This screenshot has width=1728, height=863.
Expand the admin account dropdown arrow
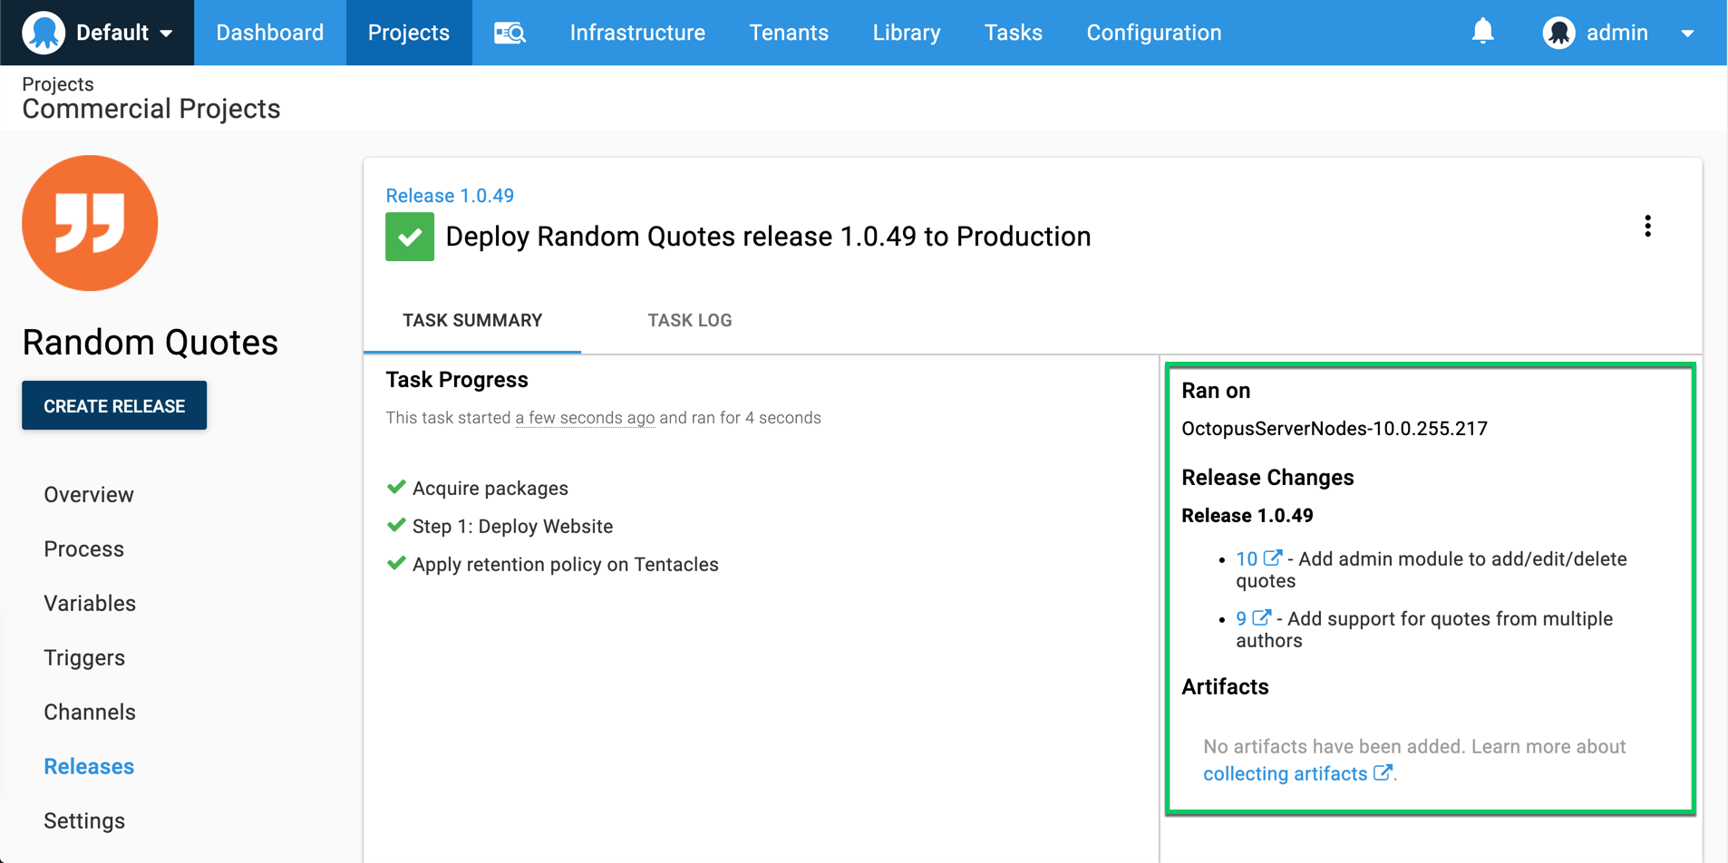(1688, 32)
